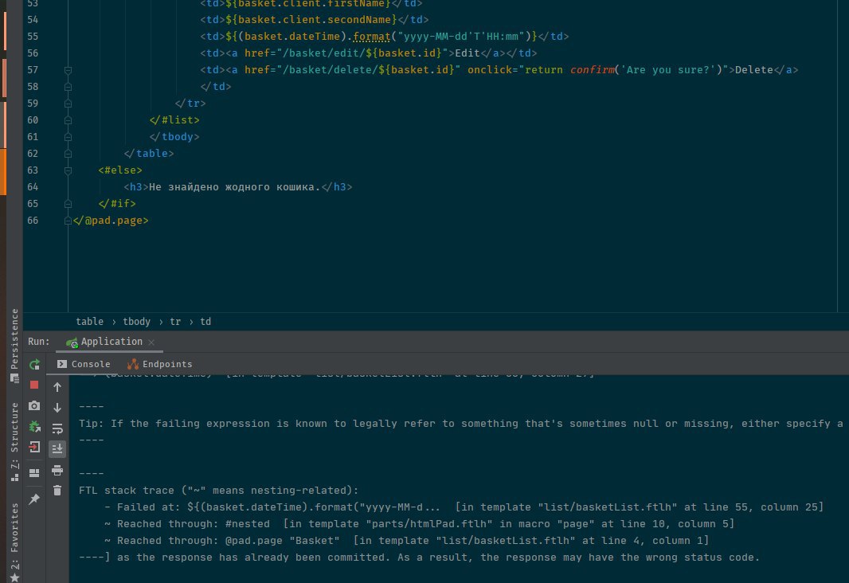Click line number 64 in the gutter
849x583 pixels.
33,186
